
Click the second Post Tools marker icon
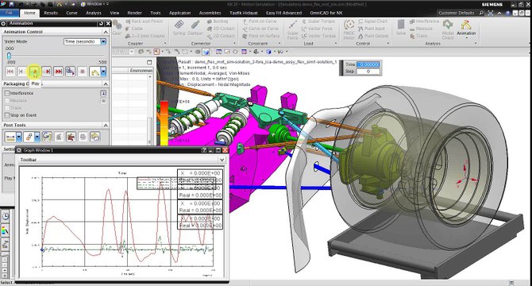(29, 137)
